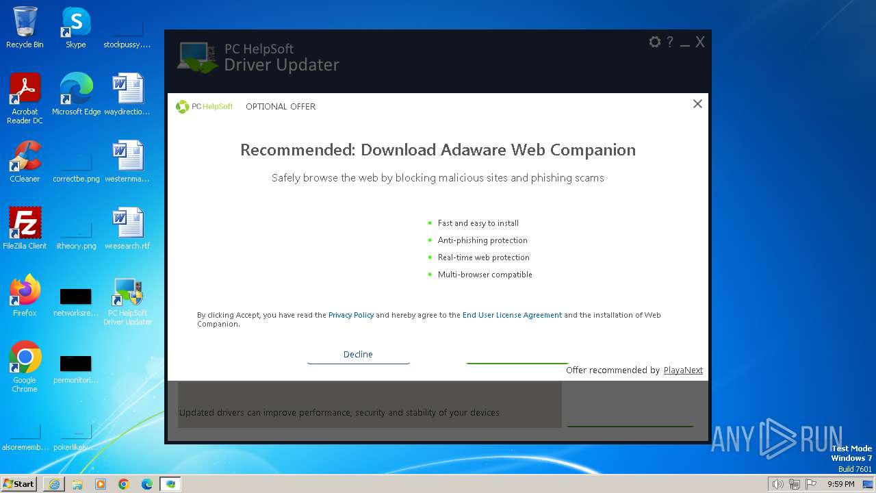Open PC HelpSoft Driver Updater desktop shortcut
The width and height of the screenshot is (876, 493).
pos(127,300)
